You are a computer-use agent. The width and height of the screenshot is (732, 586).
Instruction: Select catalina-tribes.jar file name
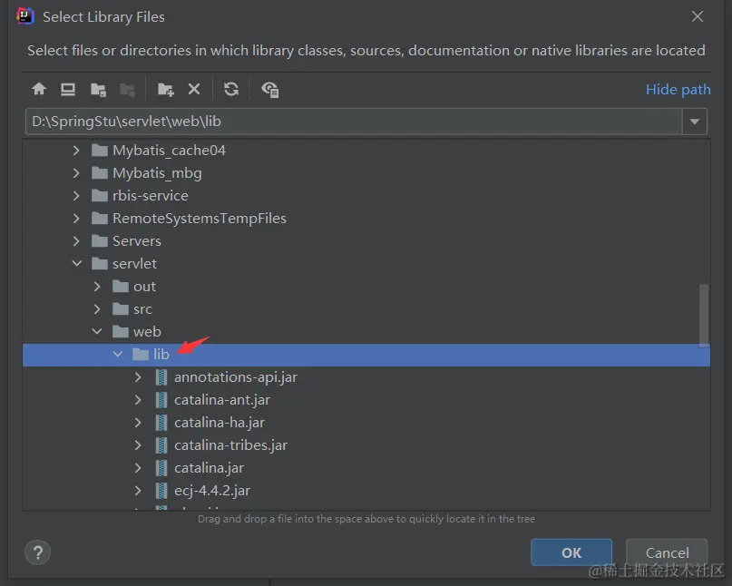click(x=230, y=445)
